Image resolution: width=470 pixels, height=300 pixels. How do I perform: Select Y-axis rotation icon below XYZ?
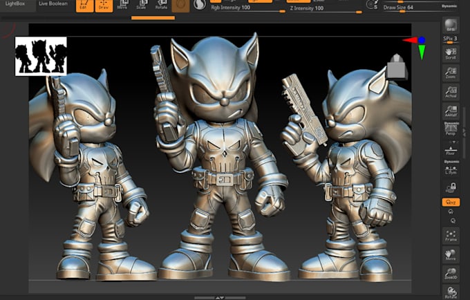click(451, 212)
